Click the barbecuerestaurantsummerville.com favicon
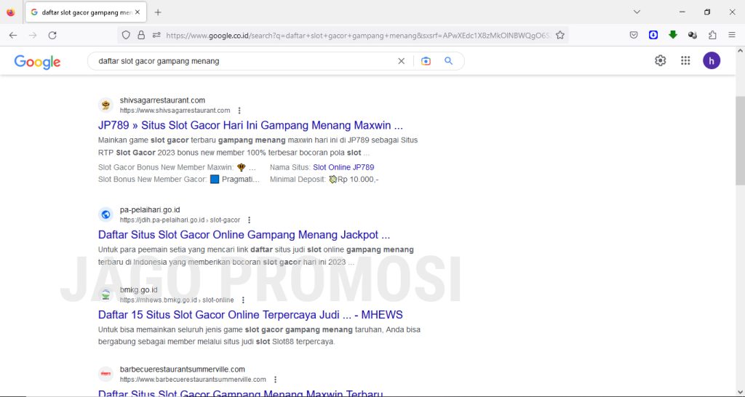Image resolution: width=745 pixels, height=397 pixels. click(106, 374)
